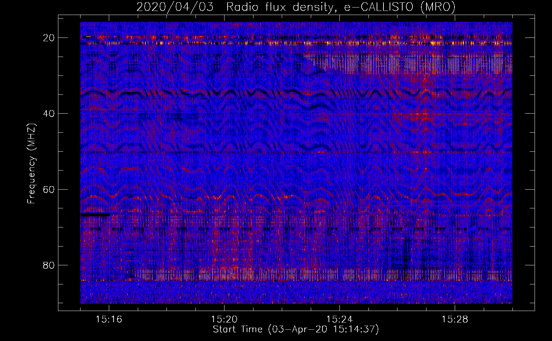Click the '60' frequency tick label

click(x=49, y=189)
